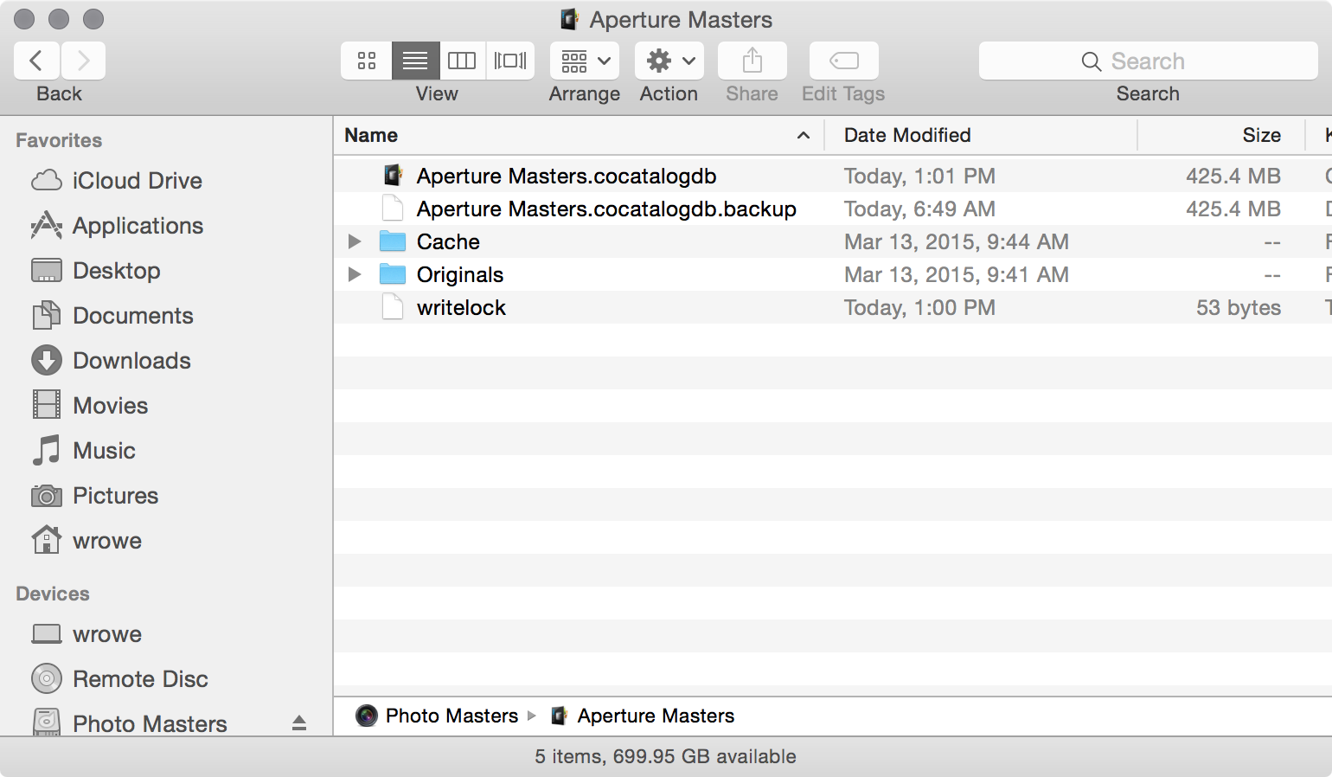Select the writelock file icon

tap(393, 307)
